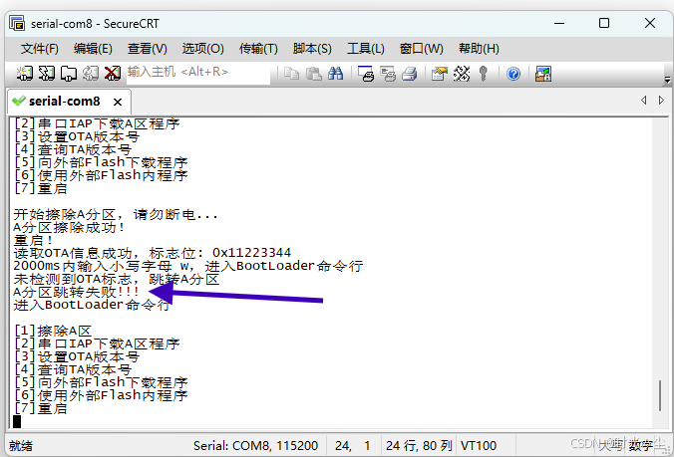This screenshot has width=674, height=457.
Task: Open the 选项(O) menu
Action: pyautogui.click(x=202, y=49)
